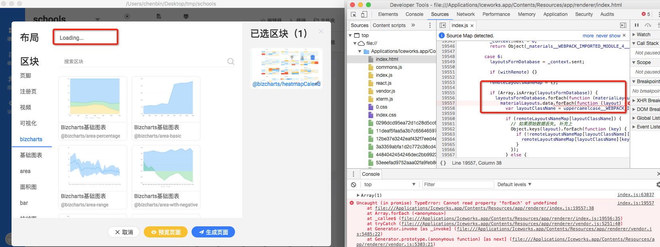Open react.js in the file tree
Screen dimensions: 660x247
tap(384, 83)
